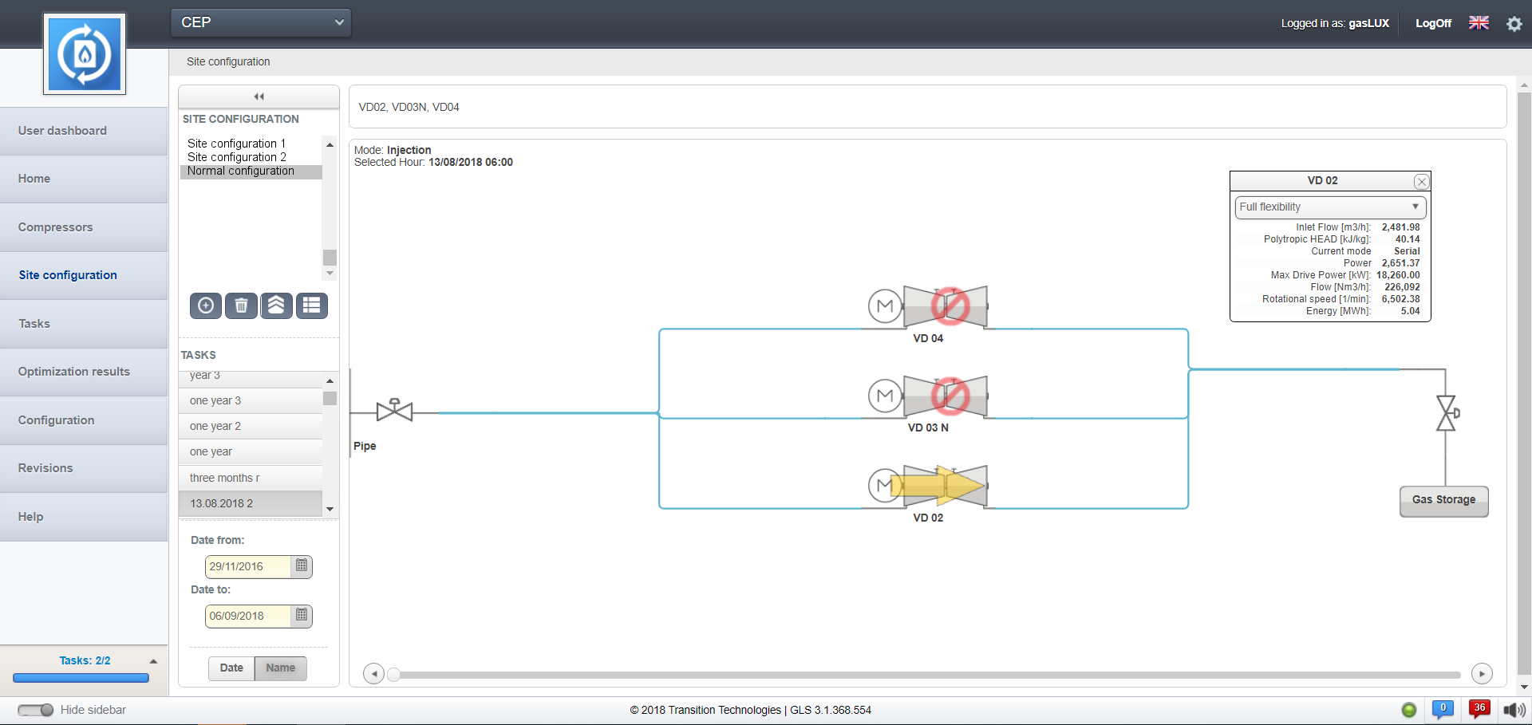The width and height of the screenshot is (1532, 725).
Task: Go to Compressors menu item
Action: (x=56, y=227)
